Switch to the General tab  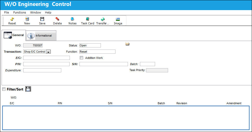pyautogui.click(x=14, y=35)
